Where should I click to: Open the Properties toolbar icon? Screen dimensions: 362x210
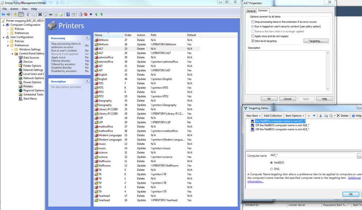(x=45, y=14)
